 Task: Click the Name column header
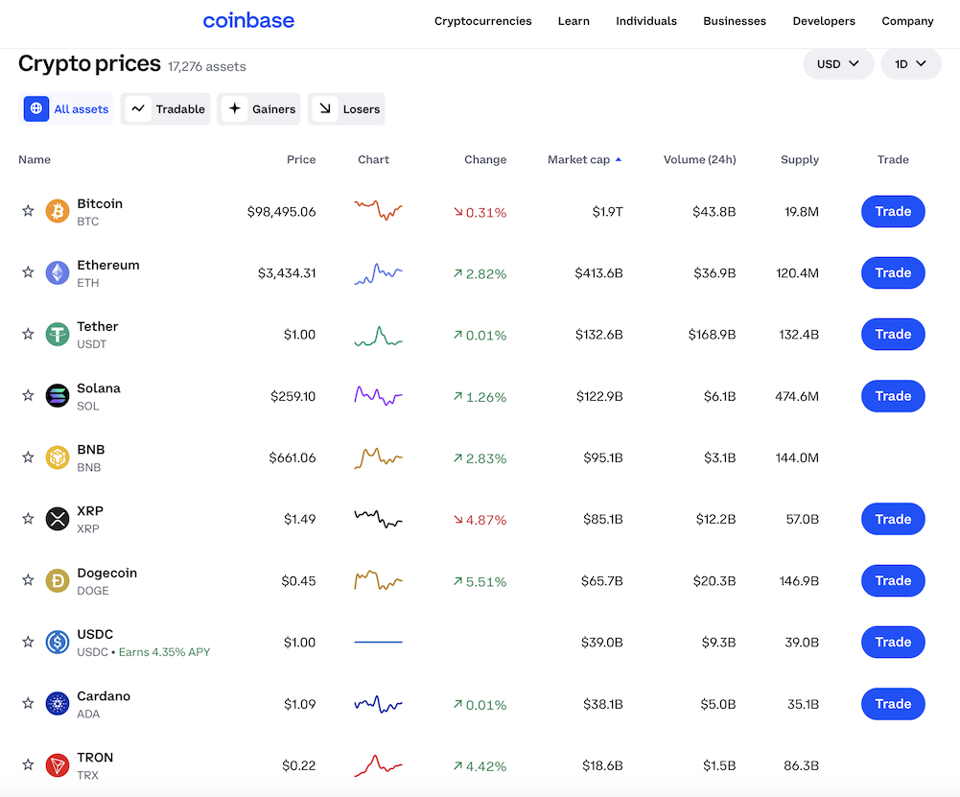tap(35, 159)
